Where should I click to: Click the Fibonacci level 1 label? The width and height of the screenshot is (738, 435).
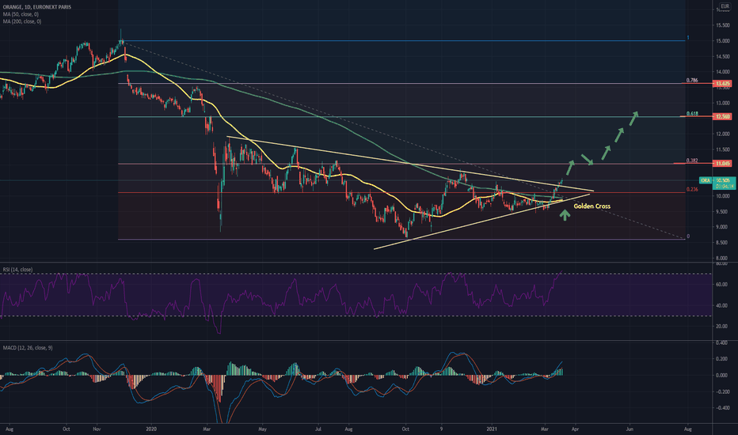pyautogui.click(x=688, y=38)
